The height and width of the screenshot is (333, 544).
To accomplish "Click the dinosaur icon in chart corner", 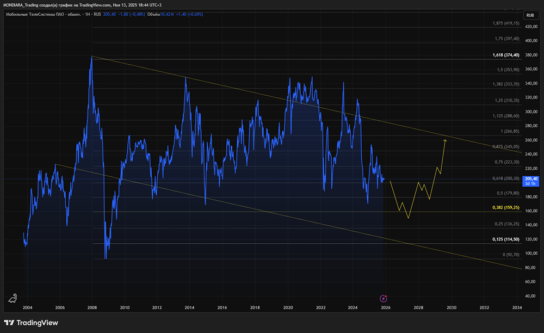I will pos(12,298).
